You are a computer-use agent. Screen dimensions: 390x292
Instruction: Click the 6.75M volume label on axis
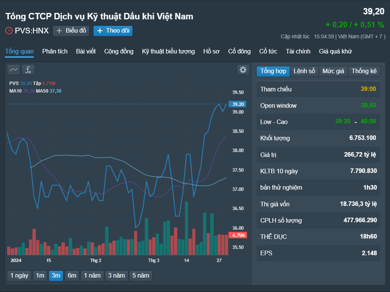click(x=238, y=235)
